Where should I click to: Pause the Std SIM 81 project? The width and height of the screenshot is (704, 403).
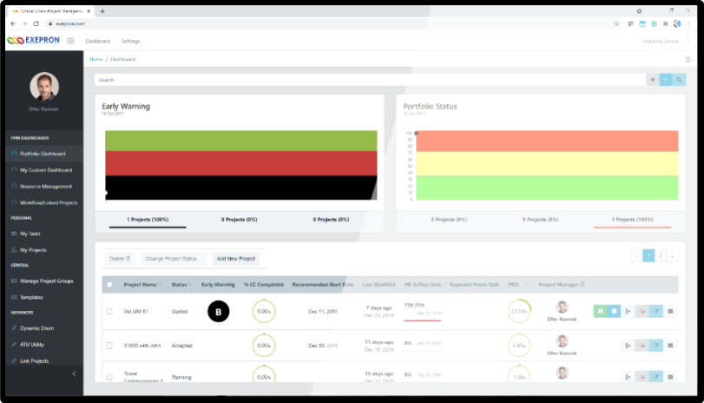point(601,311)
